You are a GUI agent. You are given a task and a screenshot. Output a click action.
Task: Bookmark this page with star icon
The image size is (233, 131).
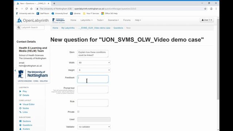[205, 9]
